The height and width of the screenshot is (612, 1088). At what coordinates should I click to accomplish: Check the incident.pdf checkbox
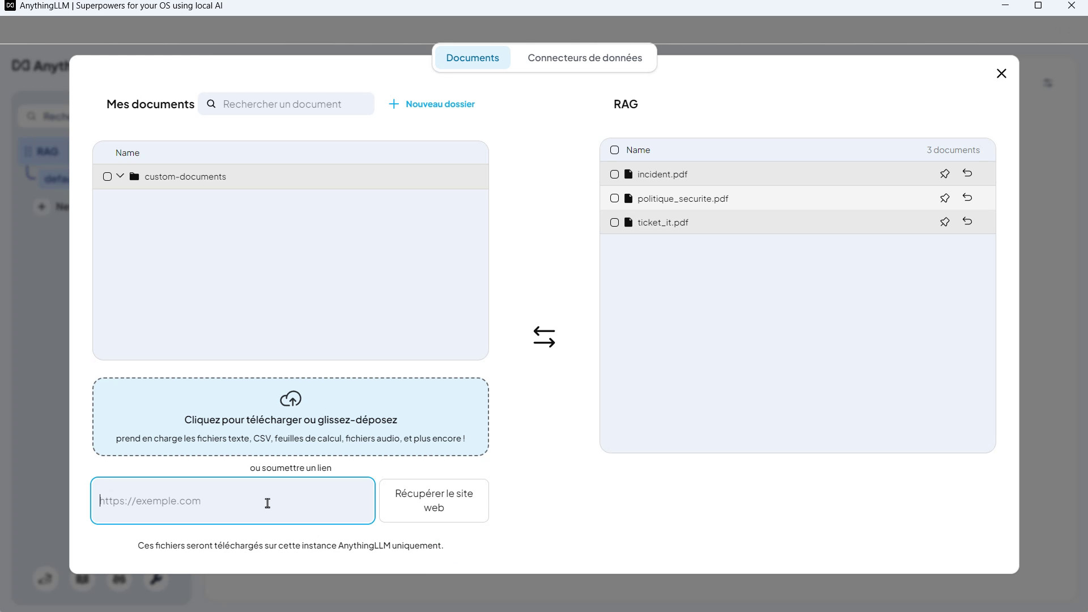pyautogui.click(x=614, y=175)
